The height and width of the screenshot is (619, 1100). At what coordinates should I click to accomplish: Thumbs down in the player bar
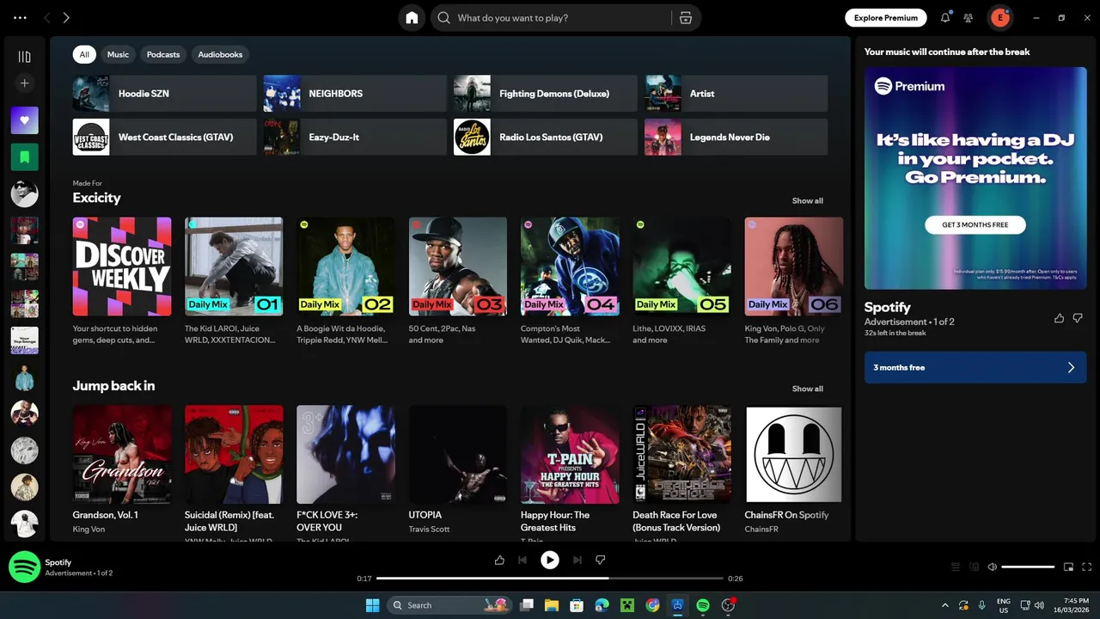[601, 560]
